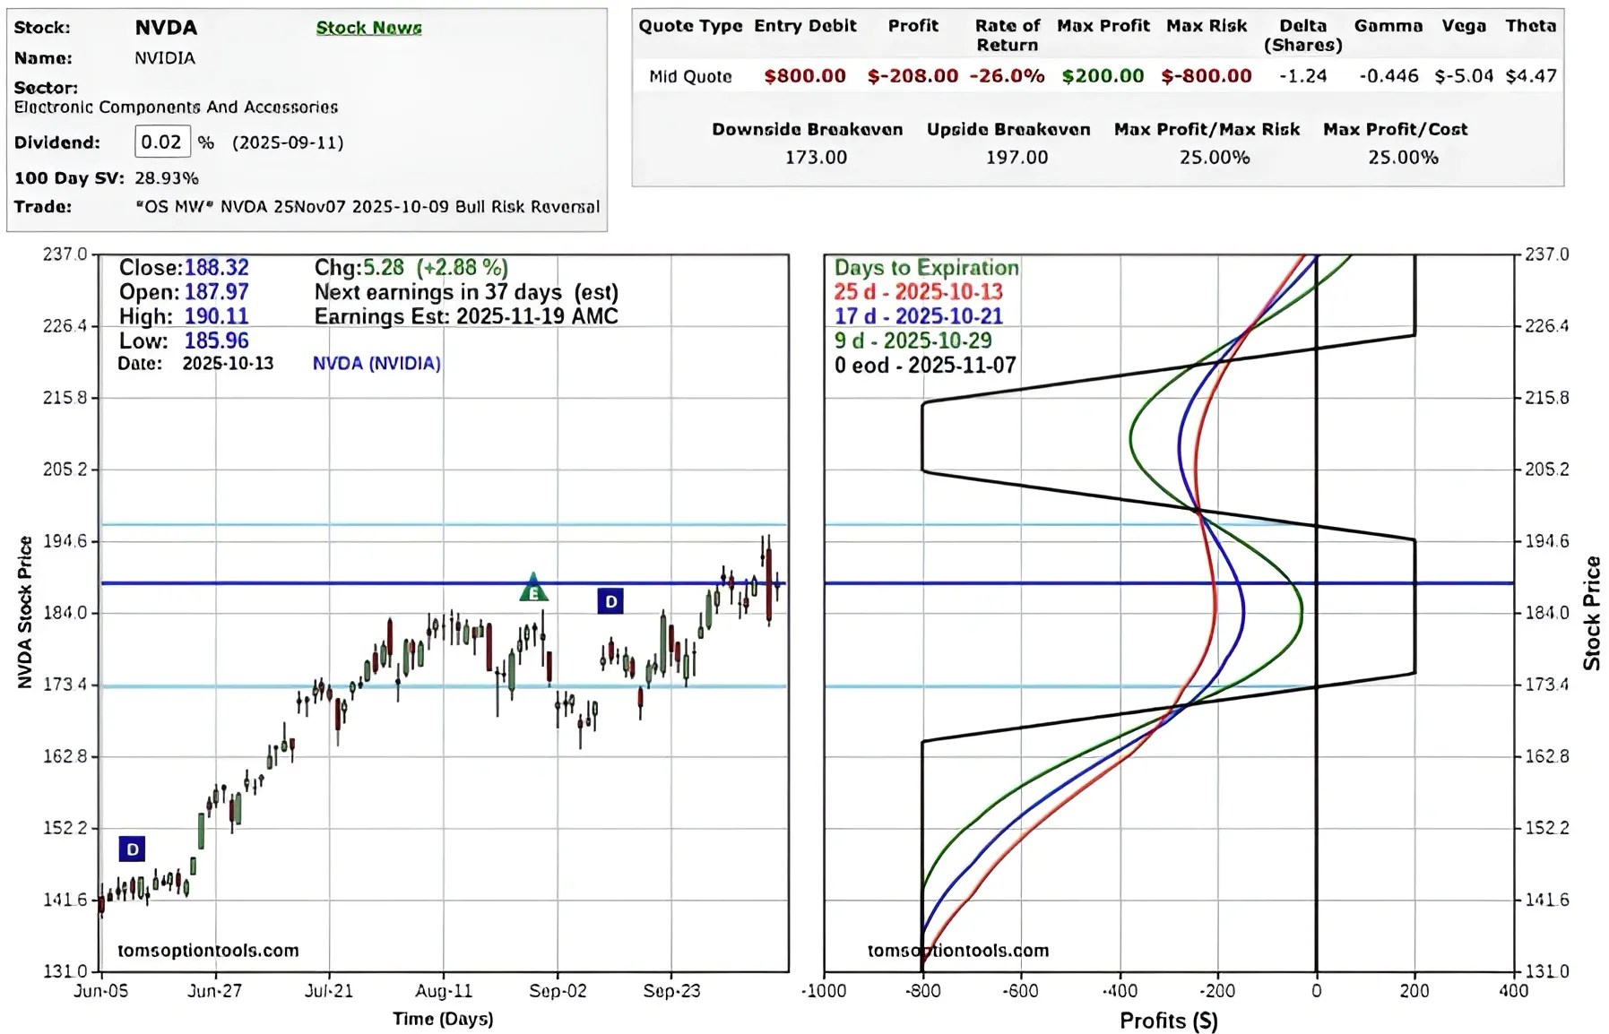
Task: Click the 'Sep-23' time axis tick label
Action: click(671, 991)
